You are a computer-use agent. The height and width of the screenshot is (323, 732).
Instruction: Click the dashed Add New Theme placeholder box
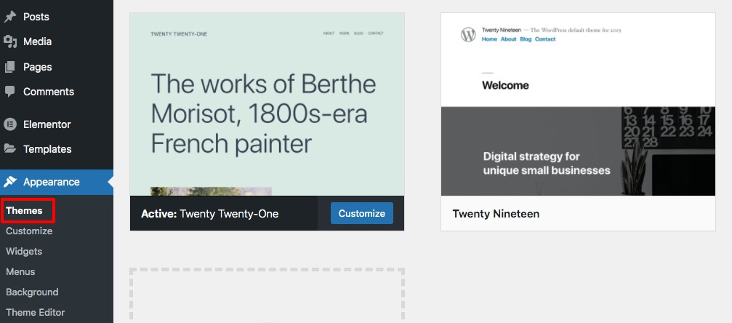[x=267, y=295]
